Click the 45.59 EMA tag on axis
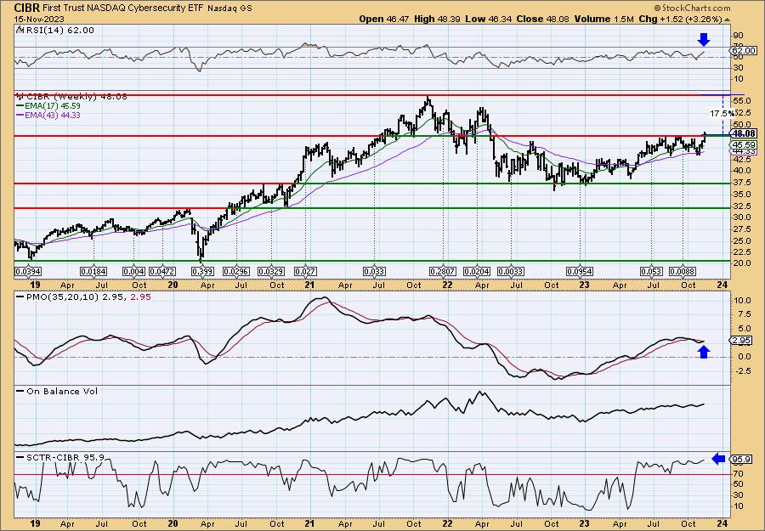The height and width of the screenshot is (531, 765). (744, 144)
